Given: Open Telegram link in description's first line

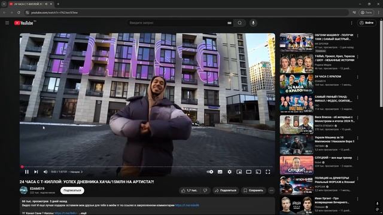Looking at the screenshot, I should pos(187,205).
